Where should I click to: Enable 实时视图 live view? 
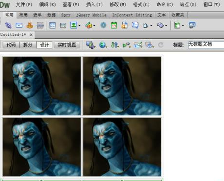pyautogui.click(x=67, y=45)
